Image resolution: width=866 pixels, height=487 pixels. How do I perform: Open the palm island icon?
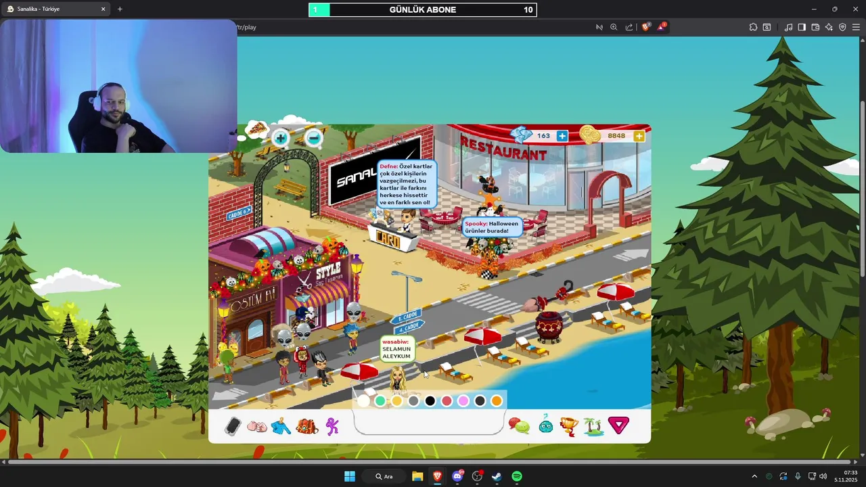click(593, 426)
